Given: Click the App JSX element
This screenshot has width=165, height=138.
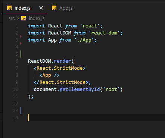Looking at the screenshot, I should coord(49,75).
